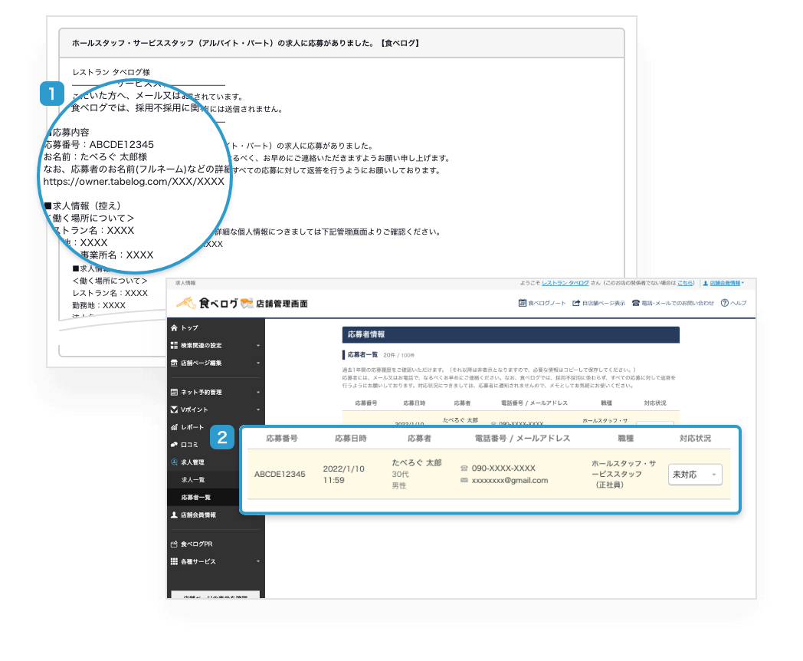Click the 対応状況 column header in enlarged table
The height and width of the screenshot is (661, 803).
click(x=695, y=439)
